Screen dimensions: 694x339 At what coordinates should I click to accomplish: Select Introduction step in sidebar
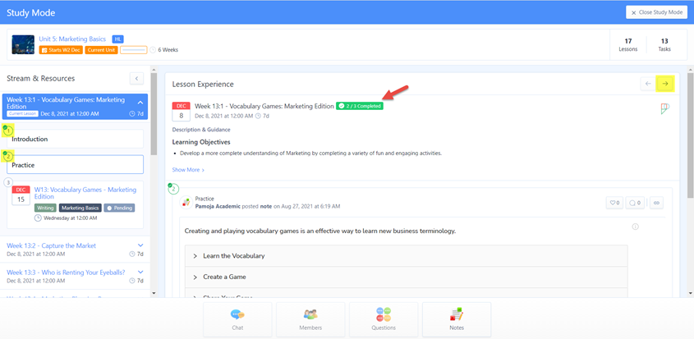coord(75,139)
